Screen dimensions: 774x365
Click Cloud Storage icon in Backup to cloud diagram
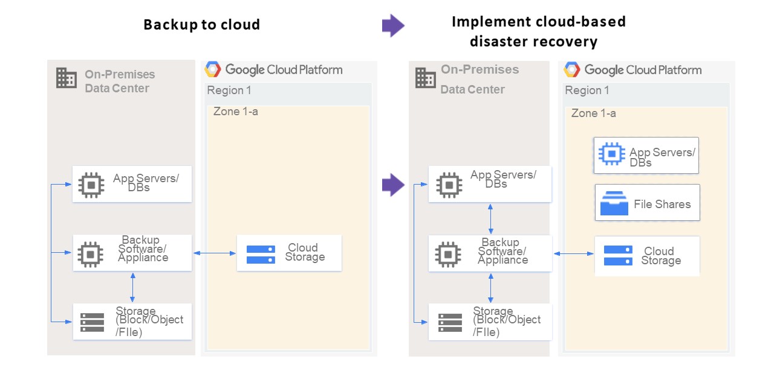261,254
